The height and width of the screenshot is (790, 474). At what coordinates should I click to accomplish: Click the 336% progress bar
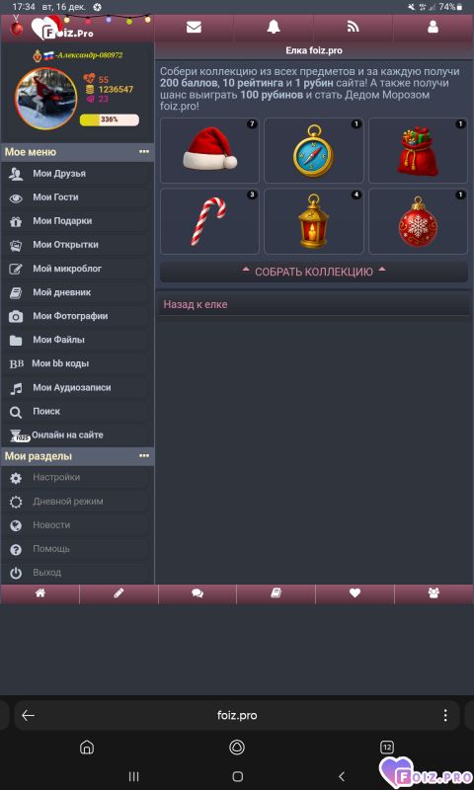pos(110,119)
